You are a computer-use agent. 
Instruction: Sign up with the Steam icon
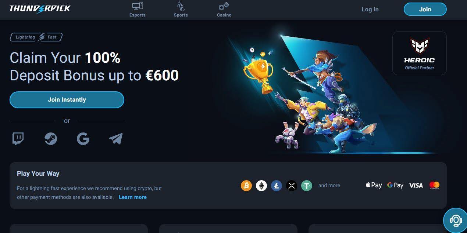point(51,139)
